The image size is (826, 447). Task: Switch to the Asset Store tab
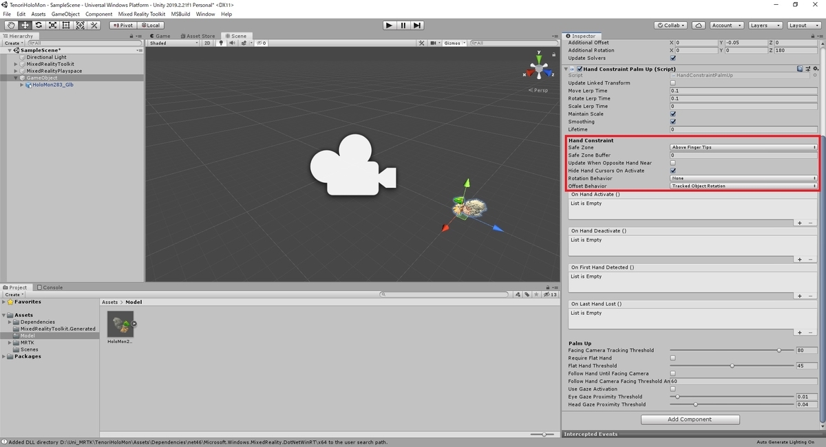point(198,36)
